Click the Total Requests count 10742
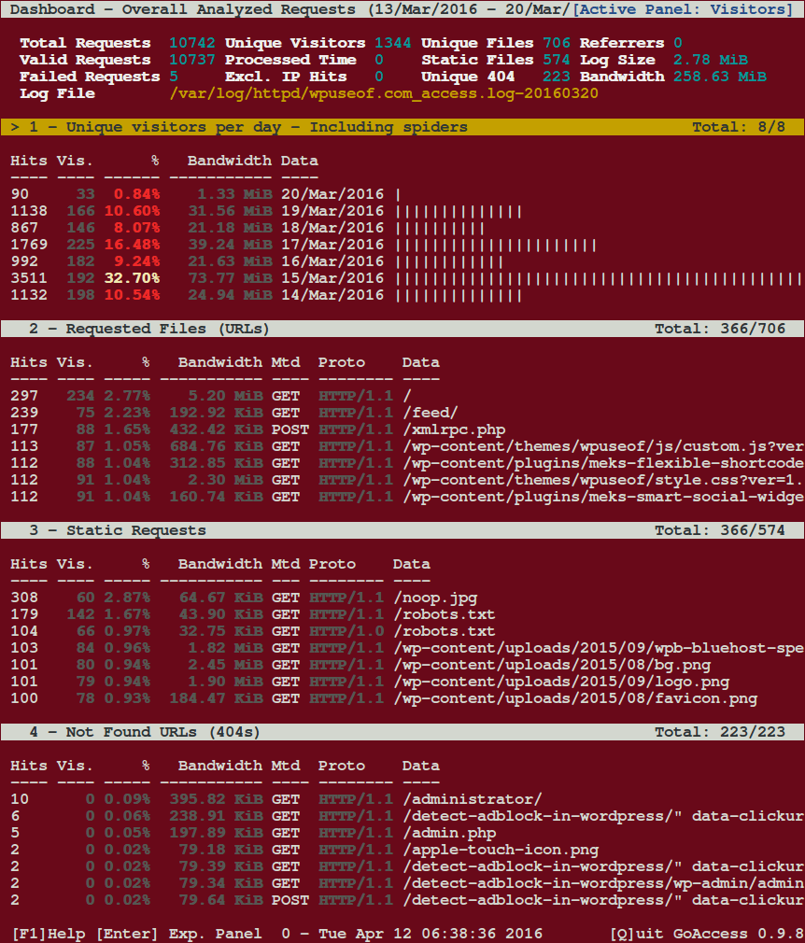805x943 pixels. click(x=191, y=42)
